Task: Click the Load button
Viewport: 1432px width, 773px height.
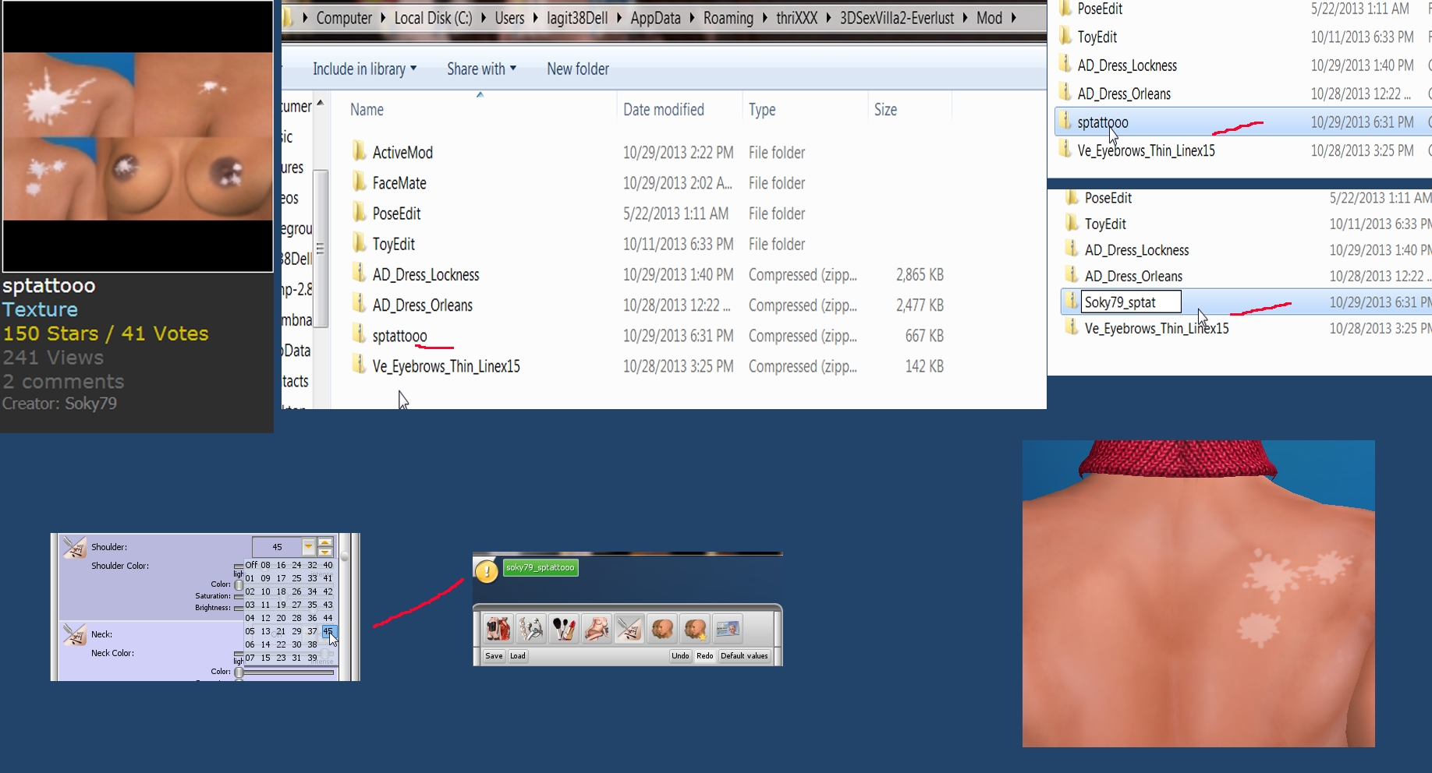Action: tap(518, 656)
